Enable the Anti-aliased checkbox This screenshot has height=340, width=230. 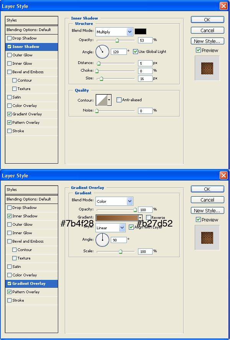(119, 100)
